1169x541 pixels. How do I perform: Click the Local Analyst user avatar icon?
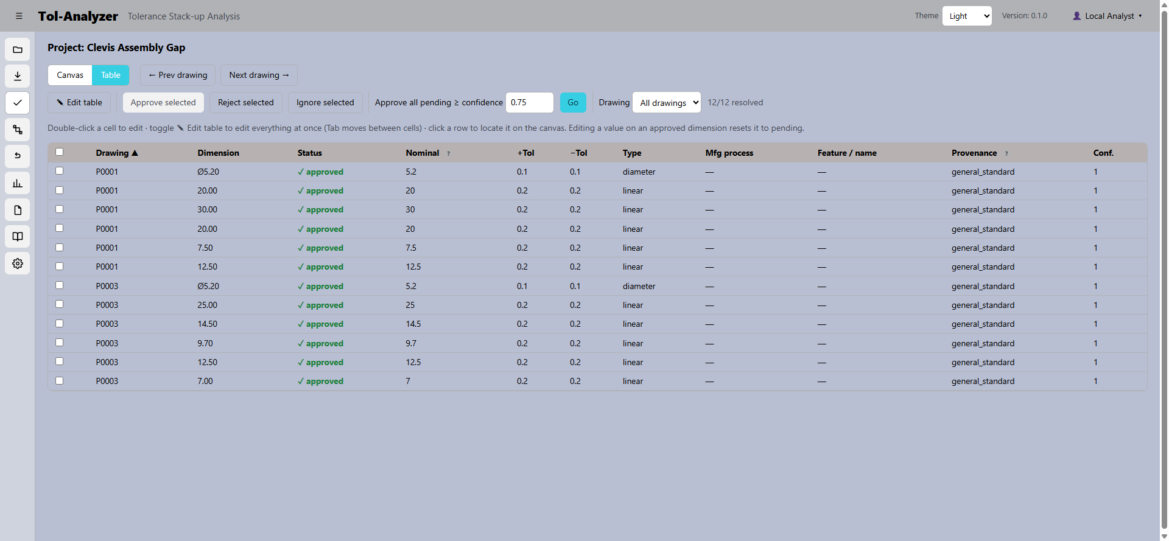[1077, 16]
